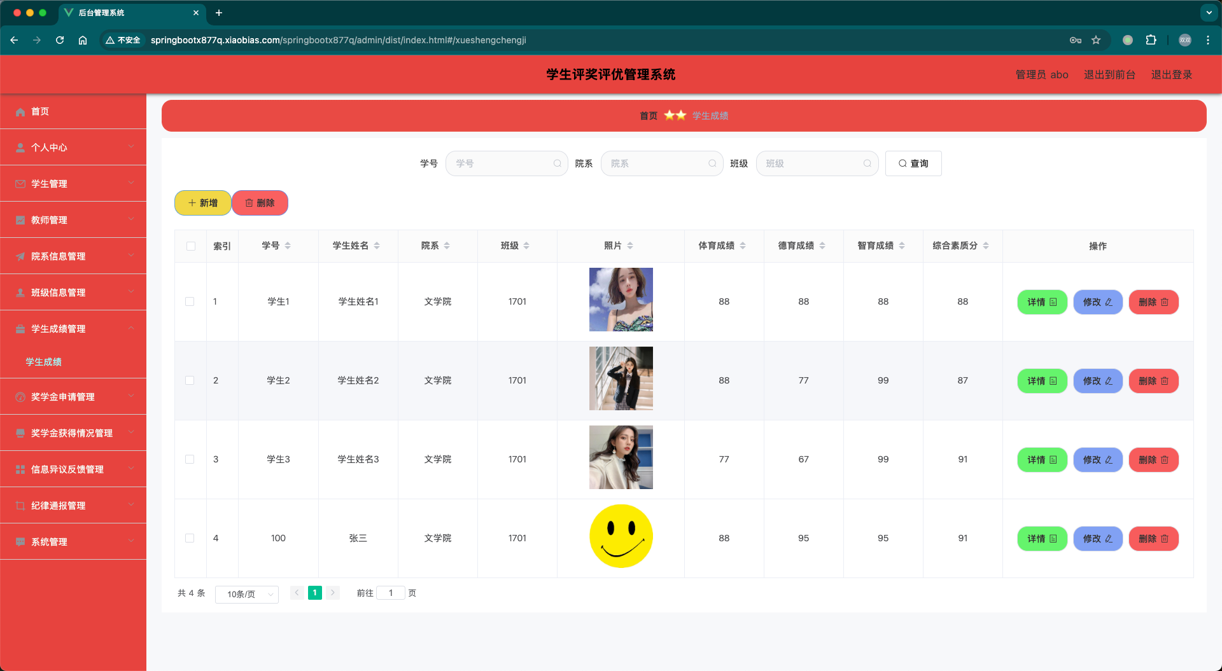Click the home icon beside 首页 in sidebar

click(20, 112)
